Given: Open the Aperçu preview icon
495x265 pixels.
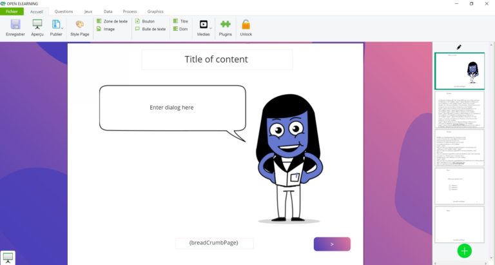Looking at the screenshot, I should point(37,25).
